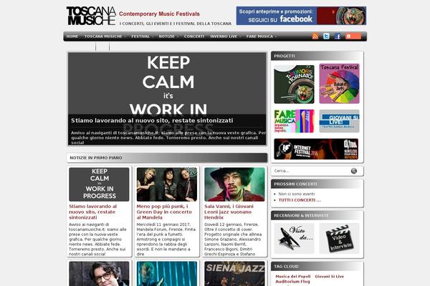
Task: Open the slider headline Stiamo lavorando al nuovo sito
Action: (x=152, y=120)
